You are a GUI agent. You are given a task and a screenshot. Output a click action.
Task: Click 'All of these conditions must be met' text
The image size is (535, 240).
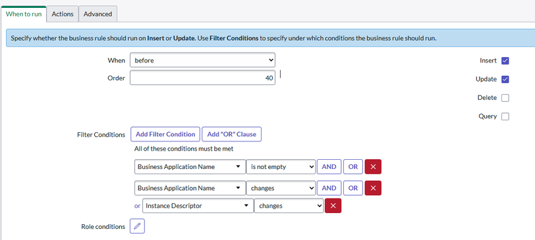point(184,149)
